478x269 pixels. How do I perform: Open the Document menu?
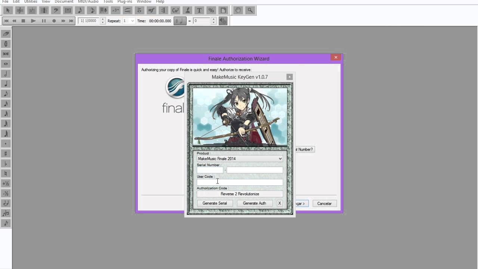[x=64, y=2]
